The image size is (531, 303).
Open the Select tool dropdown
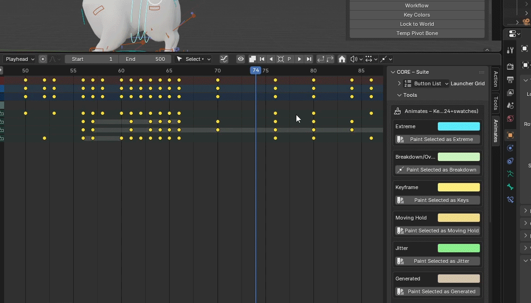[194, 59]
